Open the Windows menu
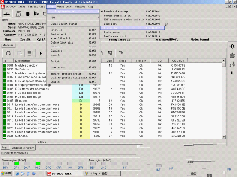237x177 pixels. [80, 7]
